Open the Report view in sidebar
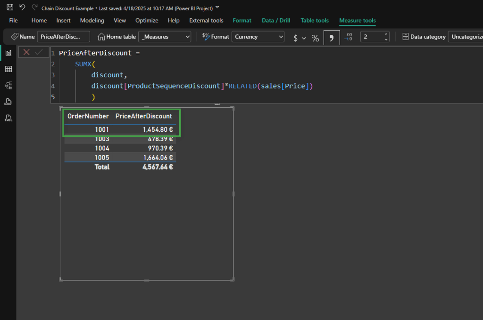 tap(8, 53)
